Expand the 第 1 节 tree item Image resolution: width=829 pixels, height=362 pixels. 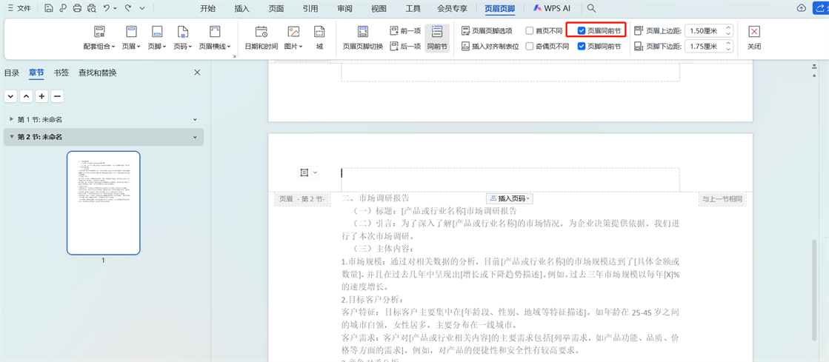11,119
